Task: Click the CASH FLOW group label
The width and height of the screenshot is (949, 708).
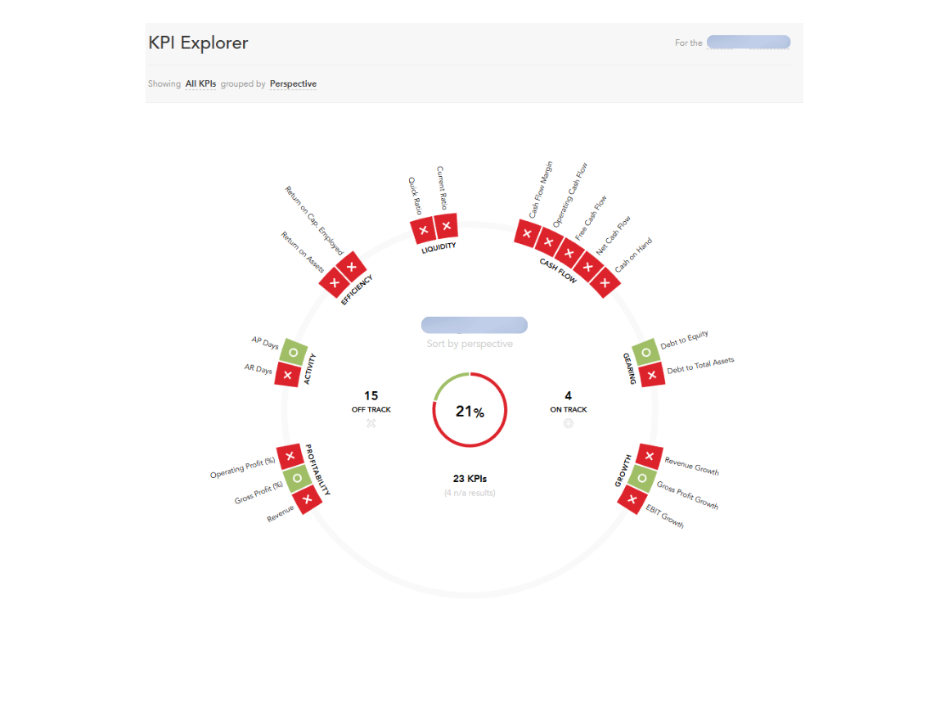Action: pyautogui.click(x=558, y=271)
